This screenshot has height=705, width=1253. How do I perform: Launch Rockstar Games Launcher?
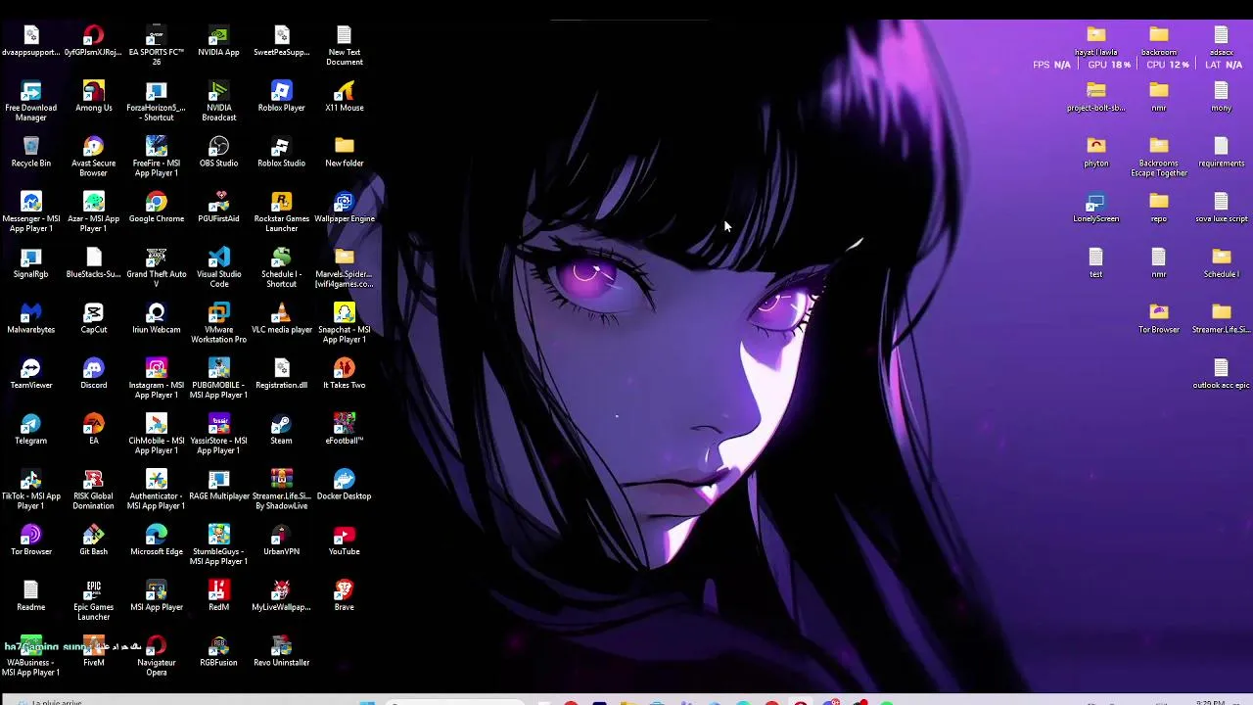point(281,213)
